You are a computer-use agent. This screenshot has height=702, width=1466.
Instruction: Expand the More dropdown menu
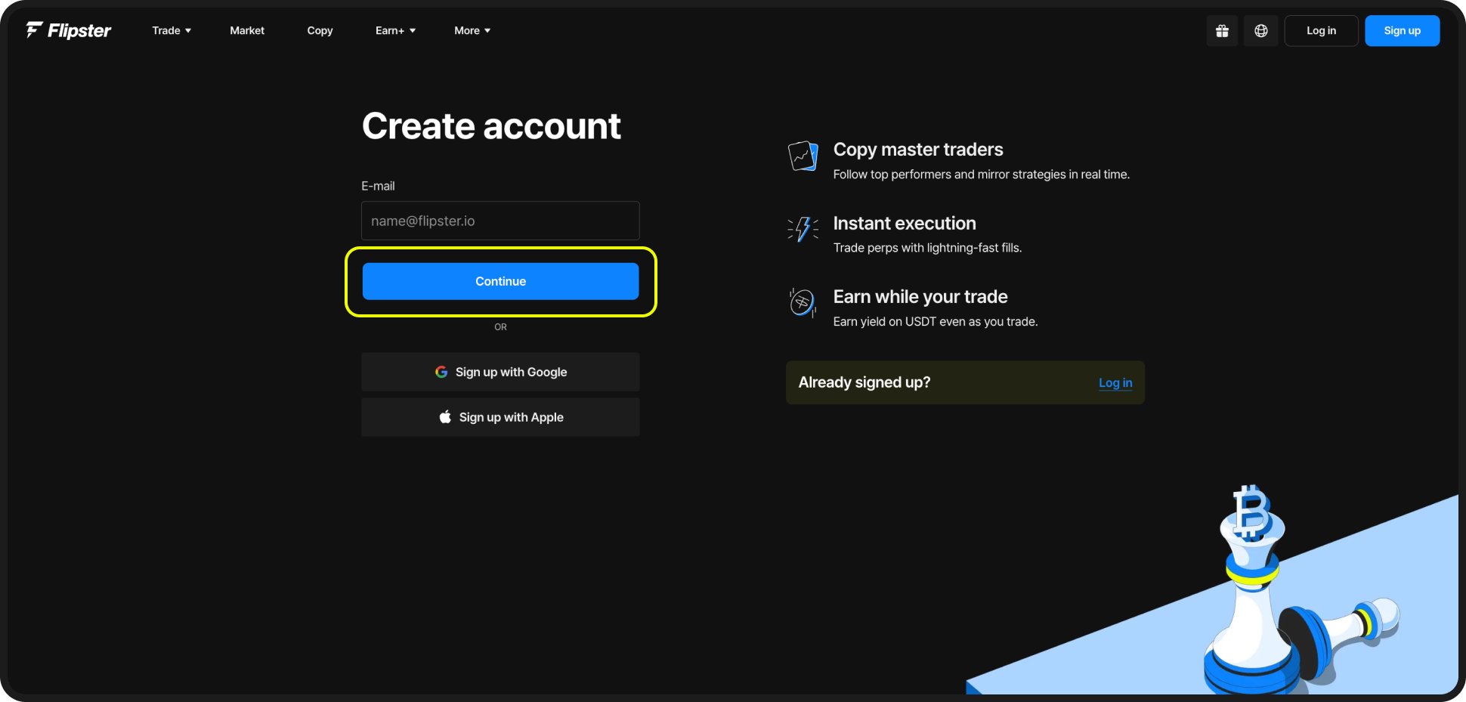(x=472, y=31)
